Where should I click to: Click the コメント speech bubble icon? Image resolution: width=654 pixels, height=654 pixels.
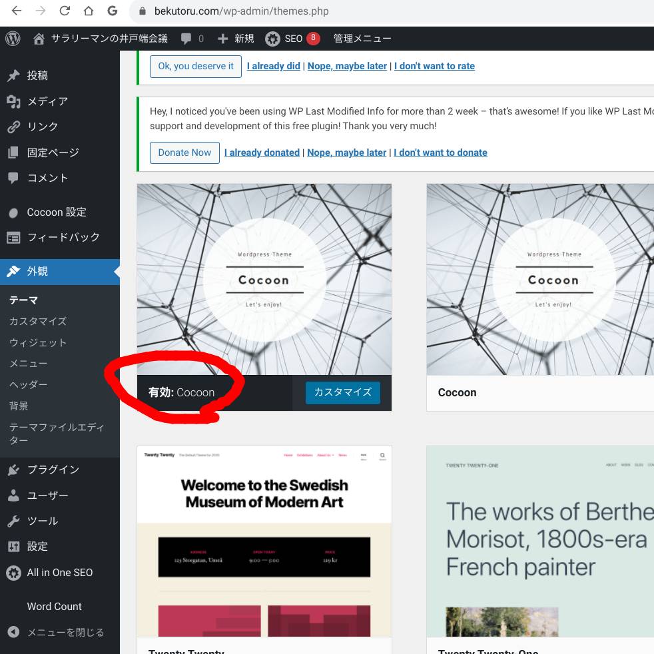[13, 178]
